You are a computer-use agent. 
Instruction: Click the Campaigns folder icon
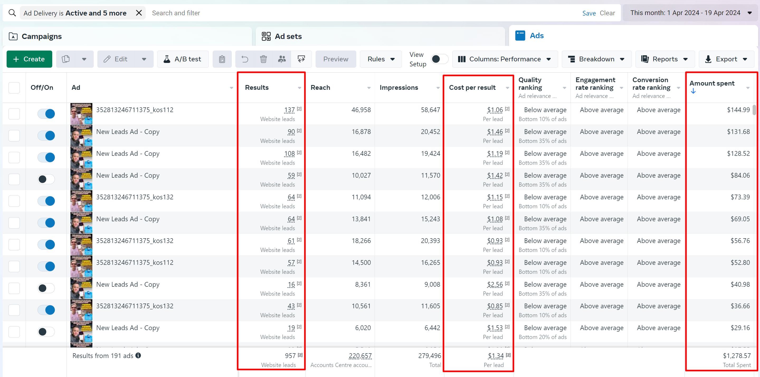(13, 36)
